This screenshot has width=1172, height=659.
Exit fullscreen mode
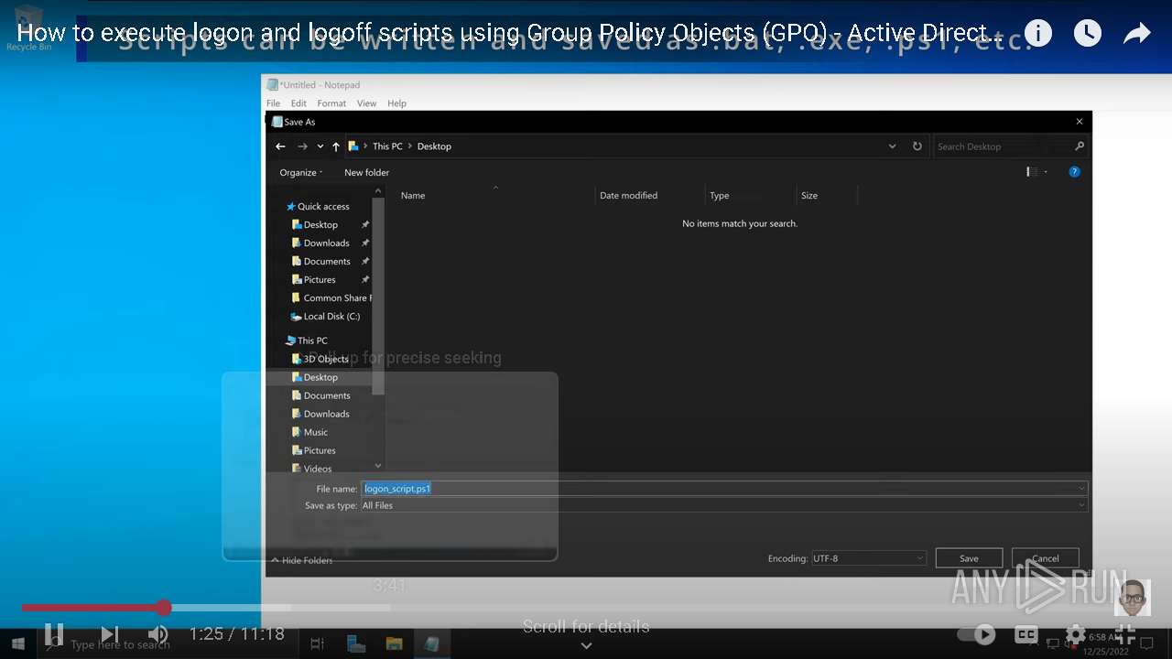[x=1125, y=633]
